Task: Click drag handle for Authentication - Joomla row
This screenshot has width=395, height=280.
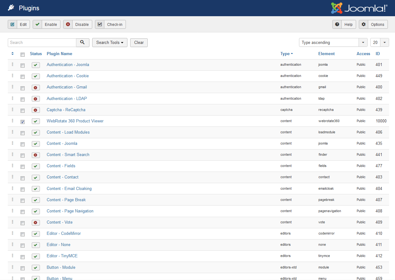Action: pos(12,64)
